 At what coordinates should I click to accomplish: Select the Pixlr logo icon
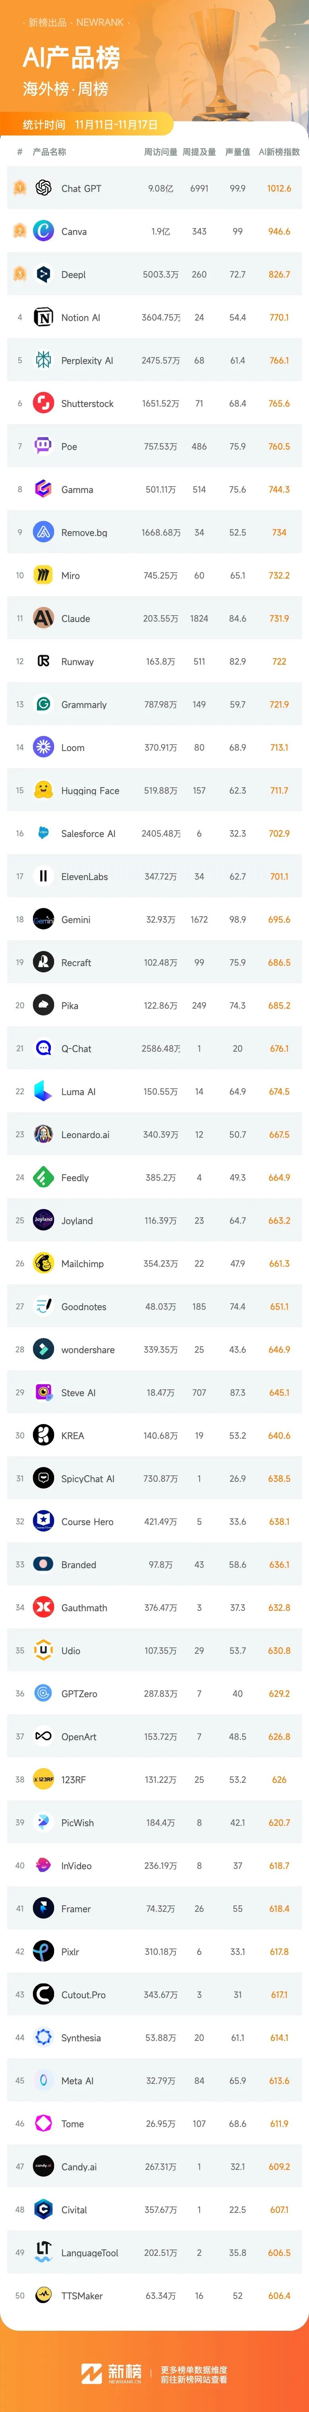(43, 1952)
